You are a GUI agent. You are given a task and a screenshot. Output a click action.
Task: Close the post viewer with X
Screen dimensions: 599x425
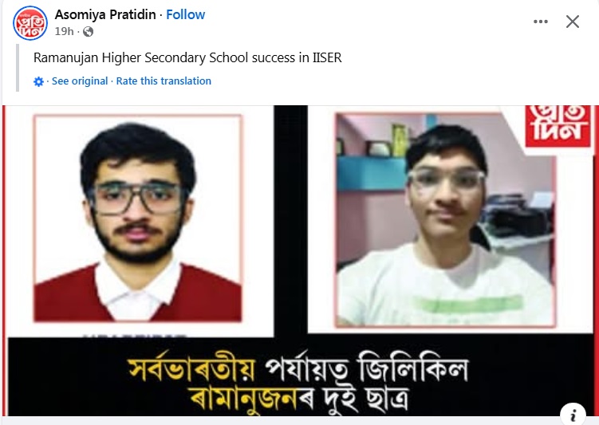[572, 22]
